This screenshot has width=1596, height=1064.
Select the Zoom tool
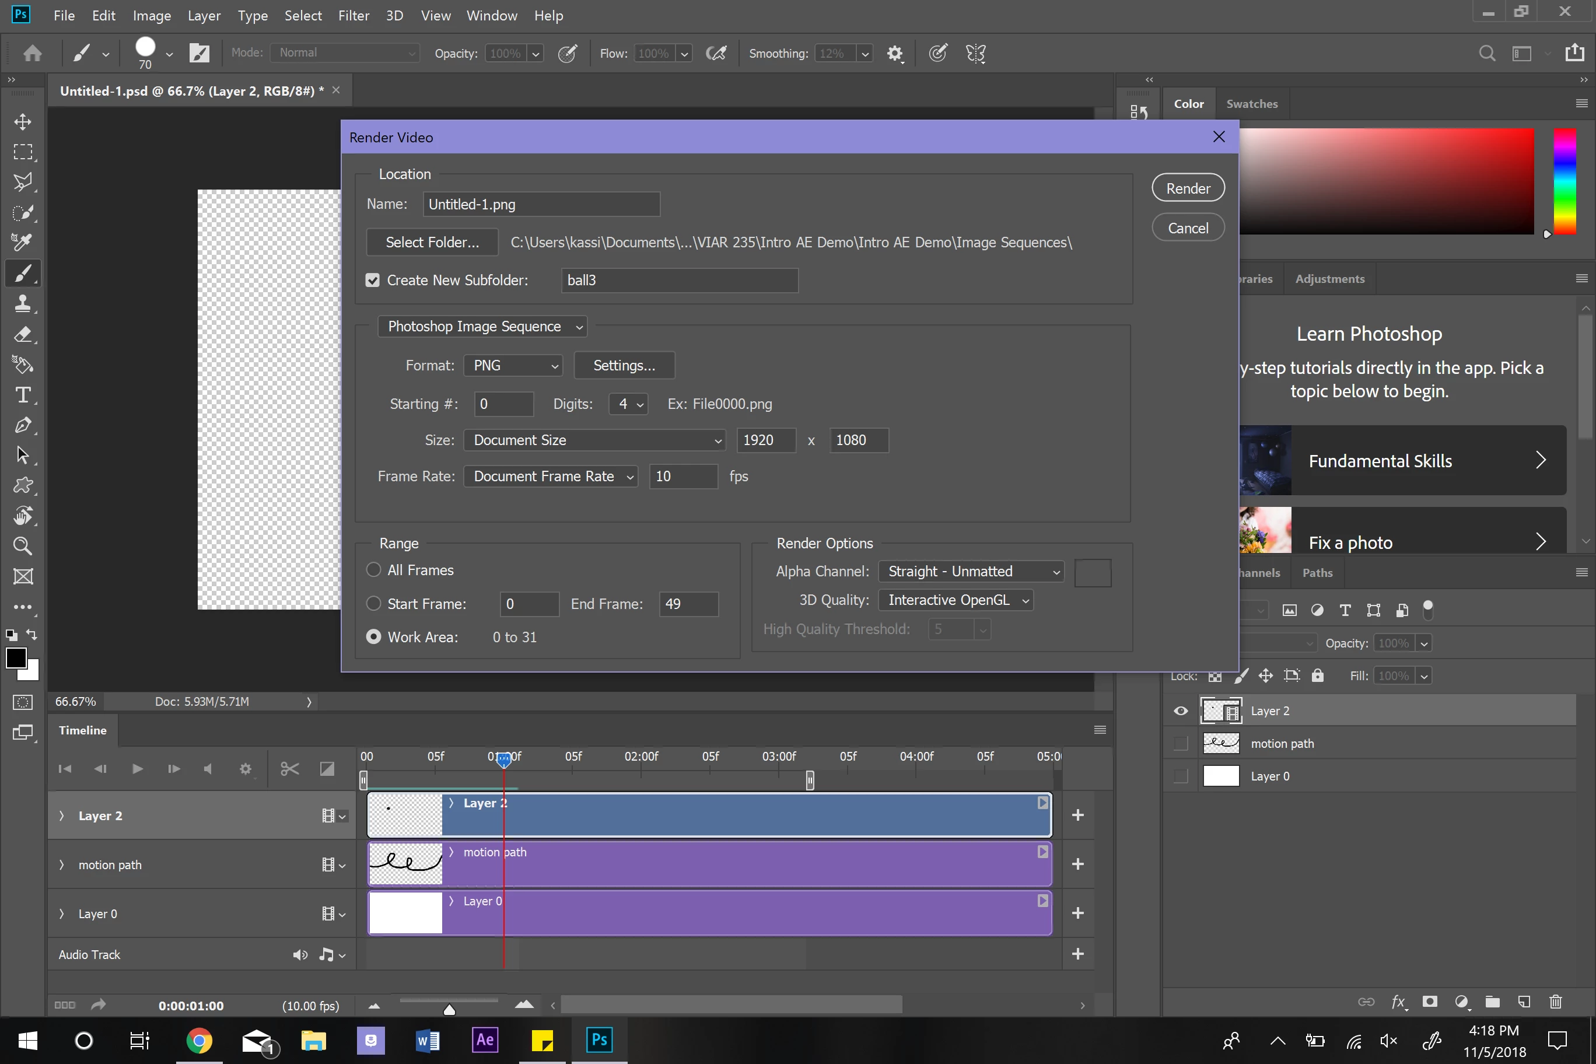coord(22,546)
